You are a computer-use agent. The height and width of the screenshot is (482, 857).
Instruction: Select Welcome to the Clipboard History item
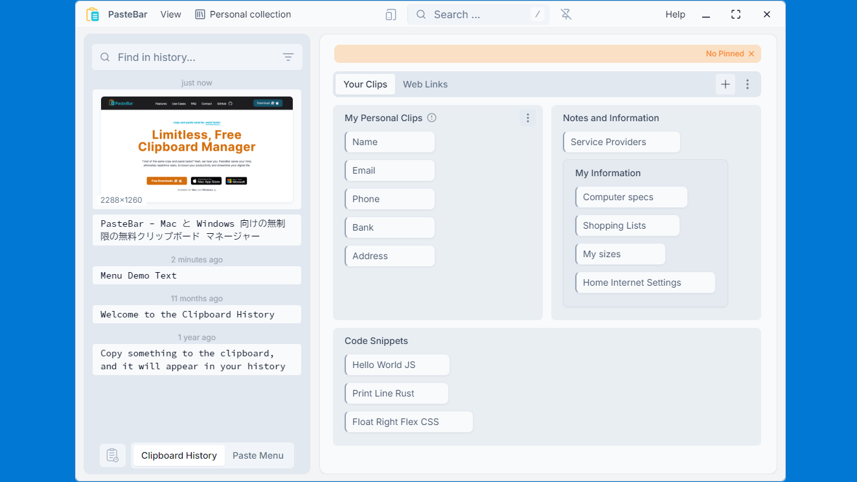pyautogui.click(x=197, y=314)
